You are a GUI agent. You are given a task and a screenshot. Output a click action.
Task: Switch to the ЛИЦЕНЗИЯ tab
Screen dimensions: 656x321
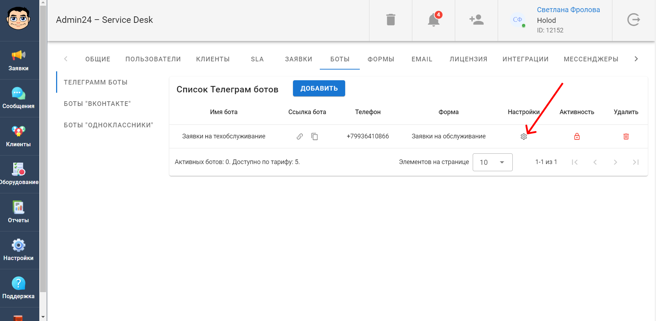[x=468, y=59]
